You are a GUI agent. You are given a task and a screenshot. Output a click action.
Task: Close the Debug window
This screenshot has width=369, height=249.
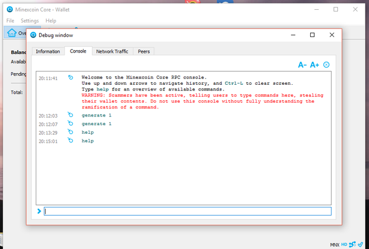pyautogui.click(x=332, y=35)
